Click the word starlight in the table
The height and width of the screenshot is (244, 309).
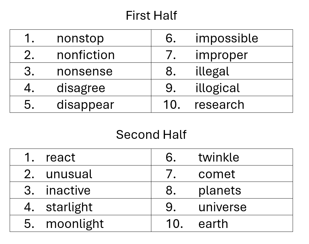click(x=69, y=207)
